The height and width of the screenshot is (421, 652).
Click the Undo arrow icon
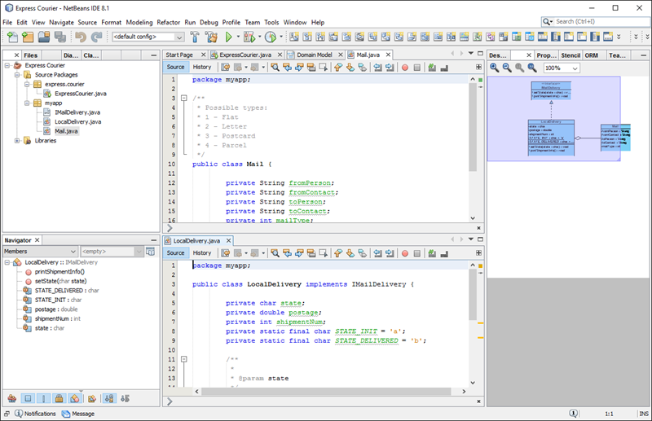(81, 37)
